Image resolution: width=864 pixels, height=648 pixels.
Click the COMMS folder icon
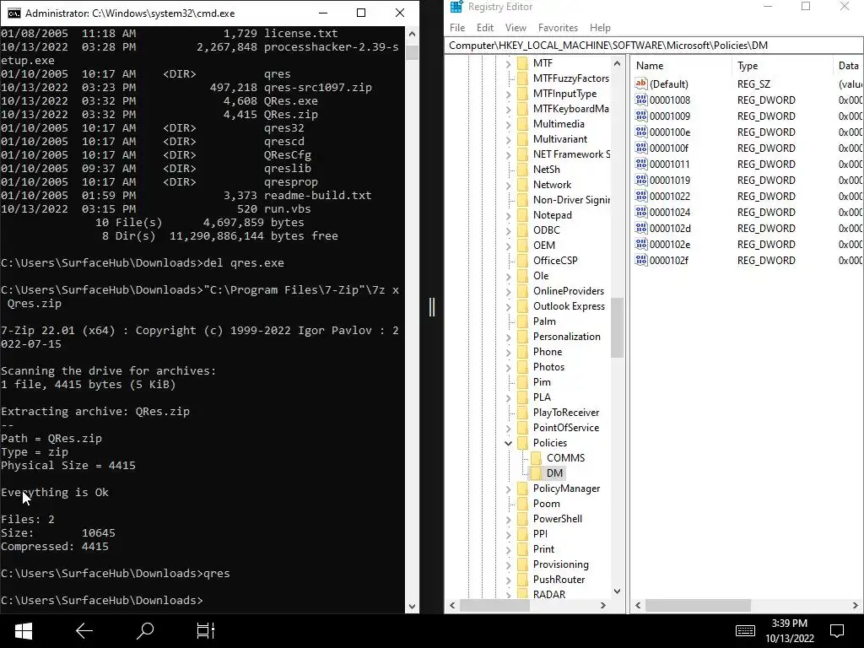pos(536,458)
